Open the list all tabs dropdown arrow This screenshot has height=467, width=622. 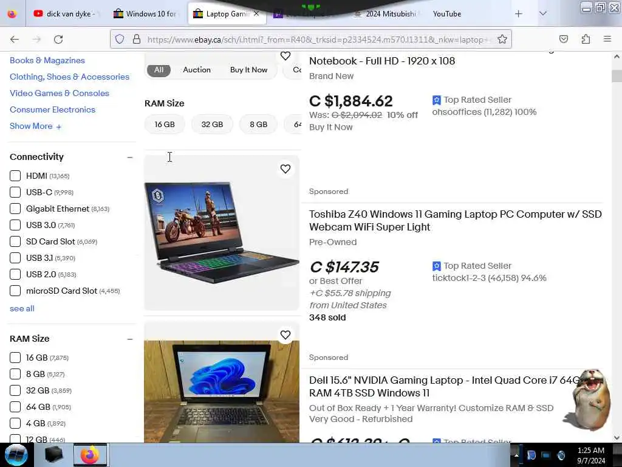click(542, 14)
